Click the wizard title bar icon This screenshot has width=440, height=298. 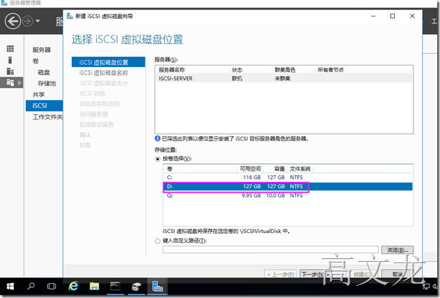[x=70, y=16]
